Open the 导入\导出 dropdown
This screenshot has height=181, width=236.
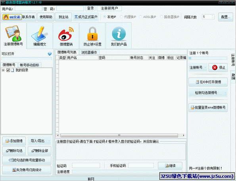tap(40, 141)
